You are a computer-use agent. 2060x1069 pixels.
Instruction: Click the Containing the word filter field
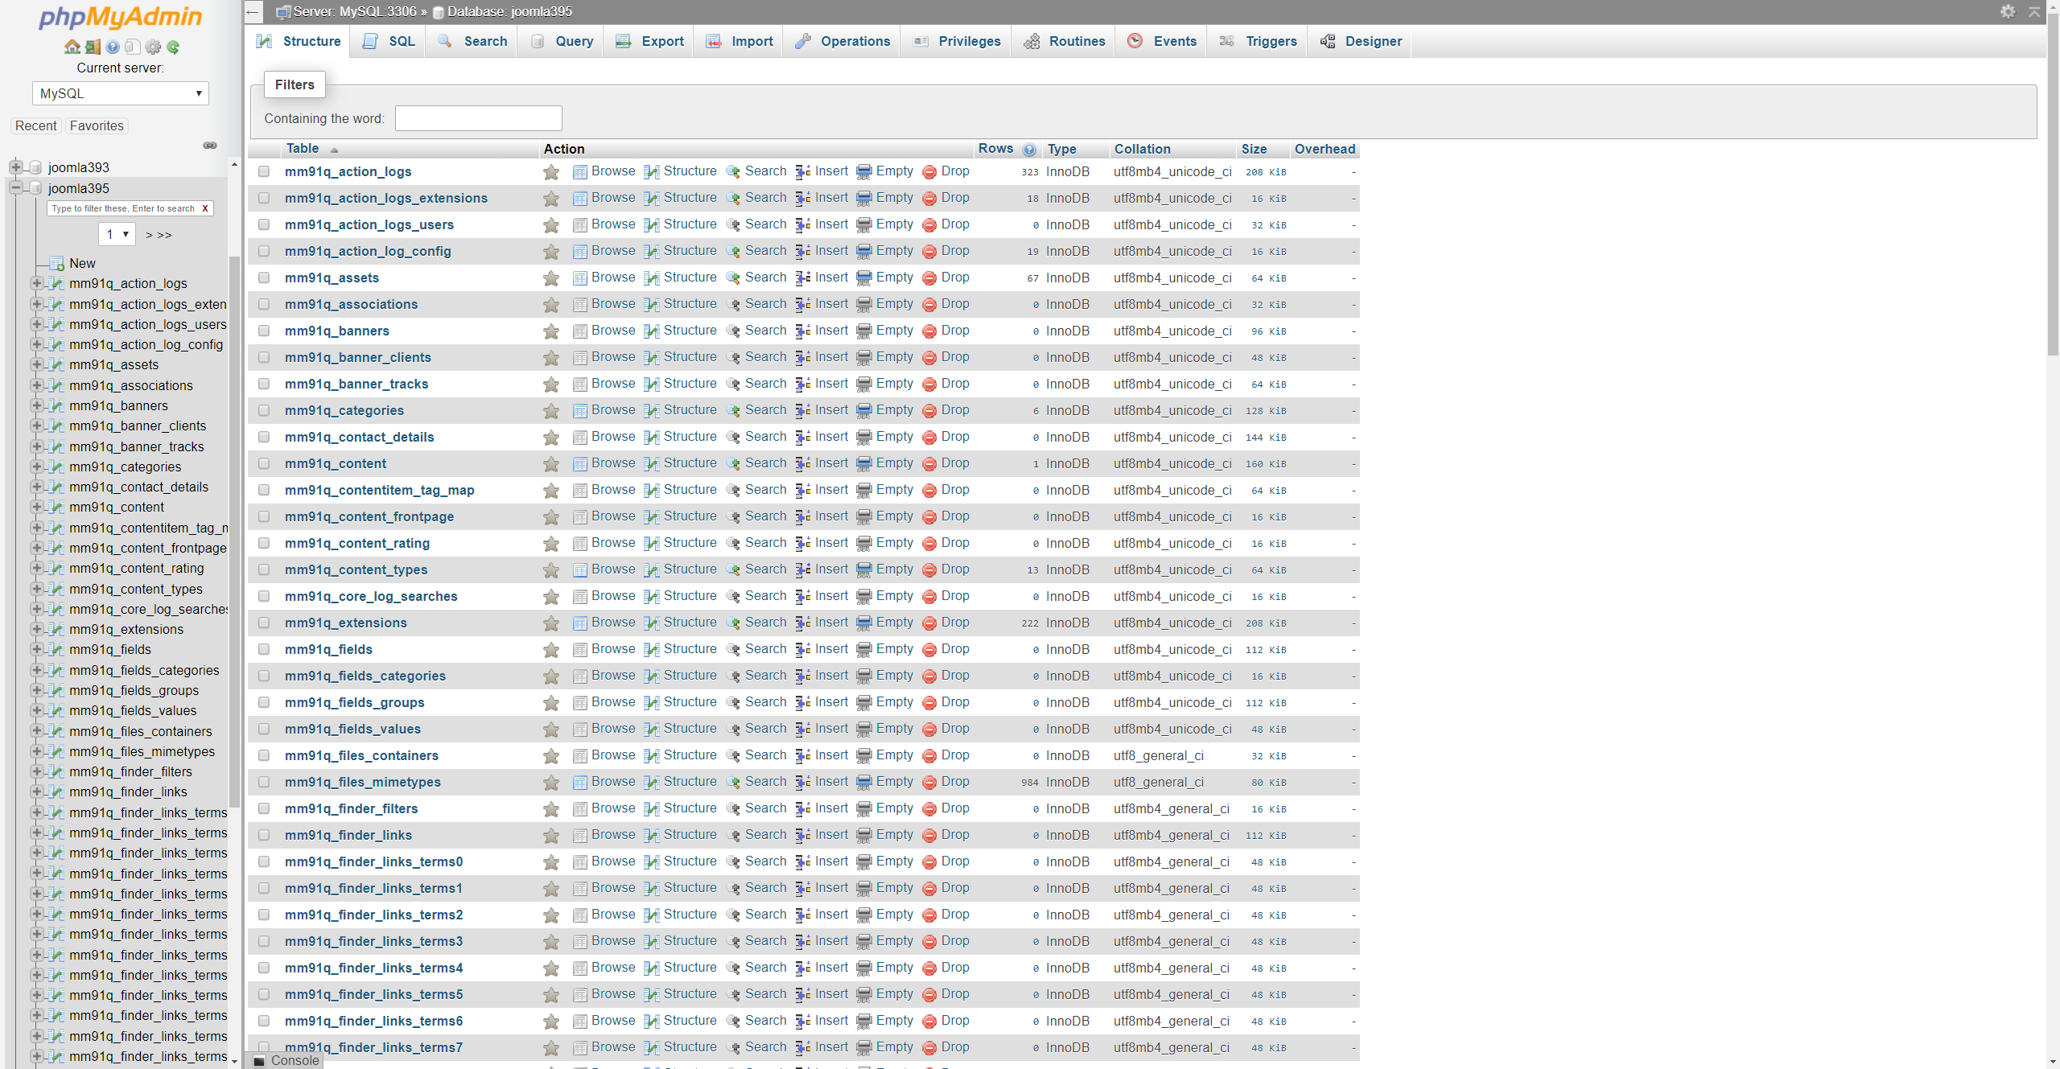478,118
